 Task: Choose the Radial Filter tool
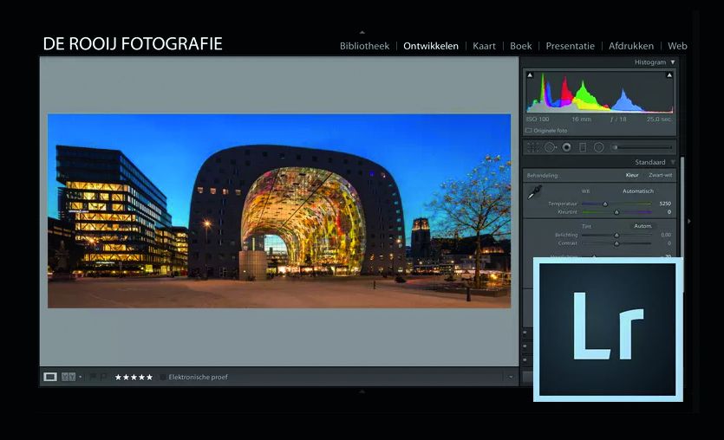tap(599, 147)
